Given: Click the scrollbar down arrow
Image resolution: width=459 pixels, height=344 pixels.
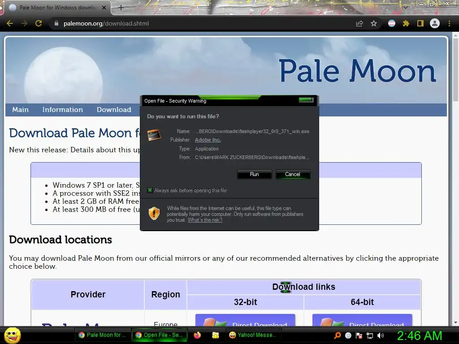Looking at the screenshot, I should (455, 322).
